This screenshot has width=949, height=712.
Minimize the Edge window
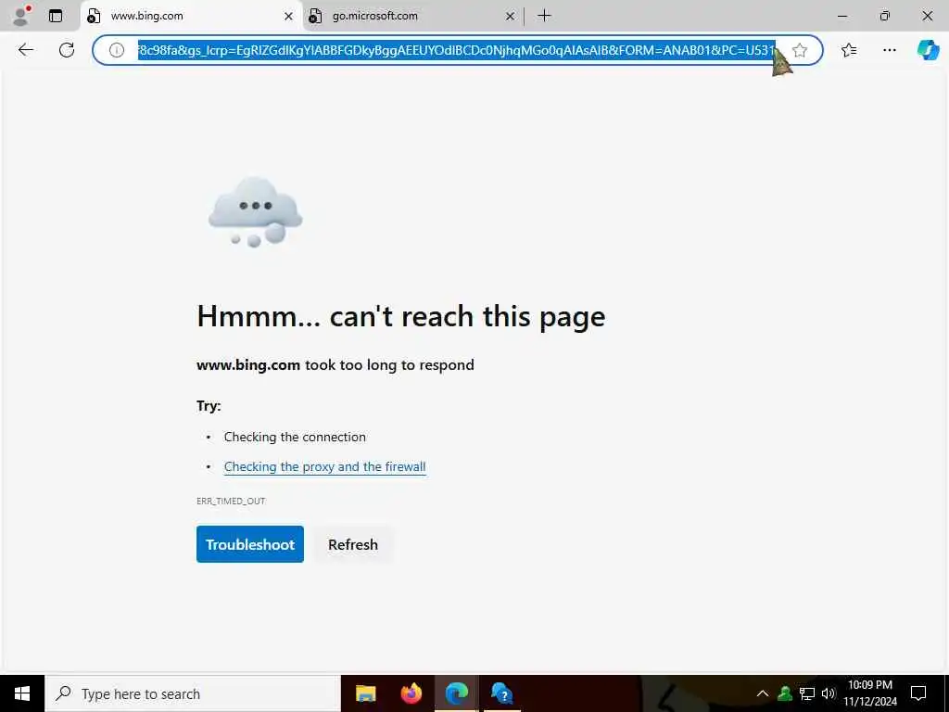tap(842, 17)
